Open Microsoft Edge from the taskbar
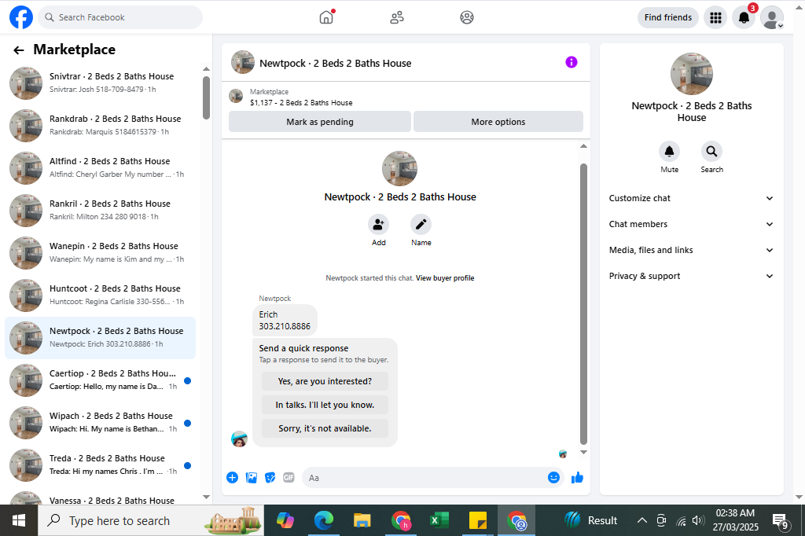The width and height of the screenshot is (805, 536). [x=323, y=520]
